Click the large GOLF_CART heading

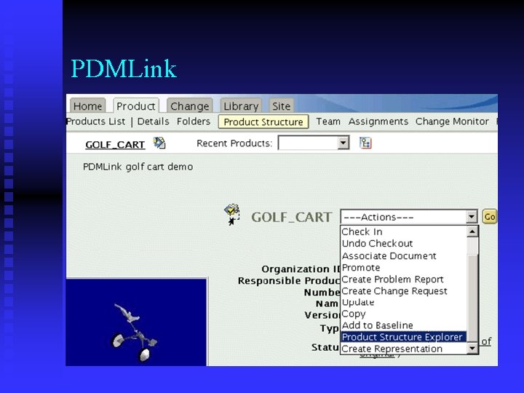click(x=291, y=217)
